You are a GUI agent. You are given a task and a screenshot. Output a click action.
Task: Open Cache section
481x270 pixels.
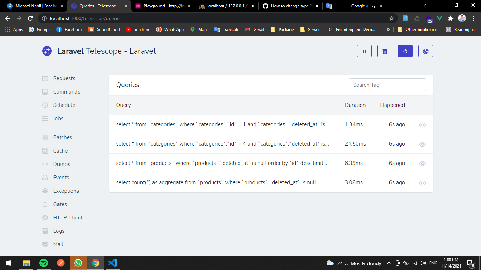pyautogui.click(x=60, y=151)
